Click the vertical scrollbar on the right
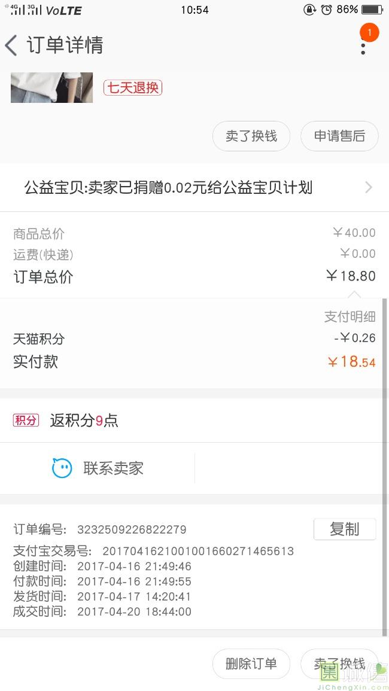This screenshot has width=389, height=691. (x=385, y=467)
